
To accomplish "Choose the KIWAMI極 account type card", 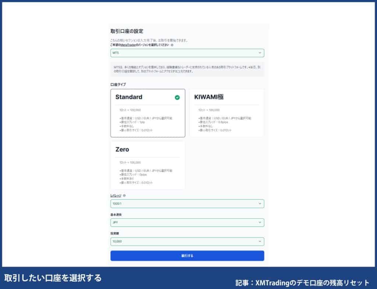I will pos(227,113).
